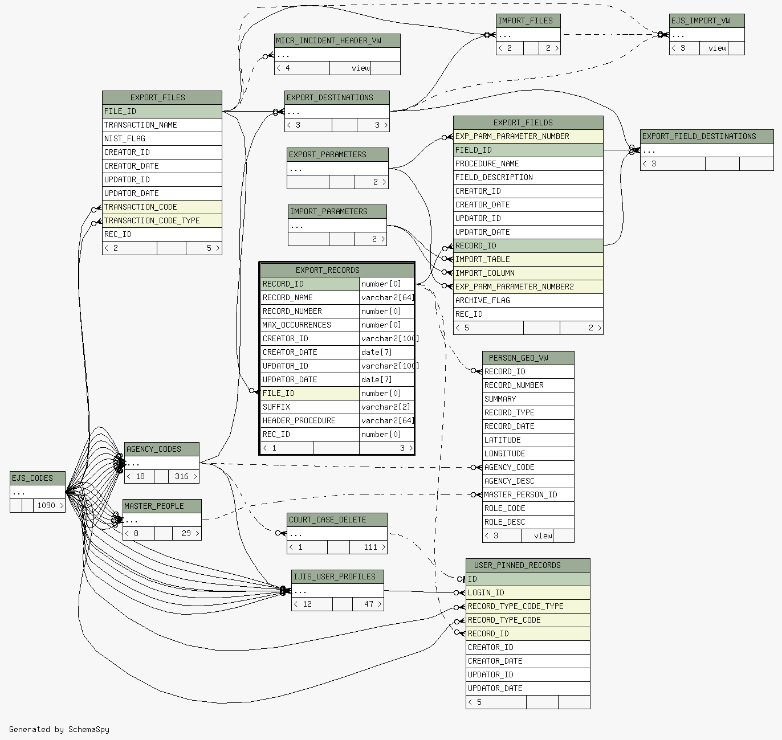This screenshot has width=782, height=740.
Task: Open the EXPORT_FILES table header
Action: click(162, 97)
